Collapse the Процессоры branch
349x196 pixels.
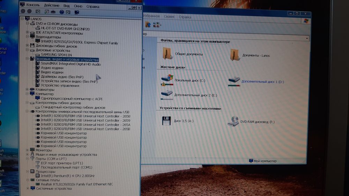[27, 171]
